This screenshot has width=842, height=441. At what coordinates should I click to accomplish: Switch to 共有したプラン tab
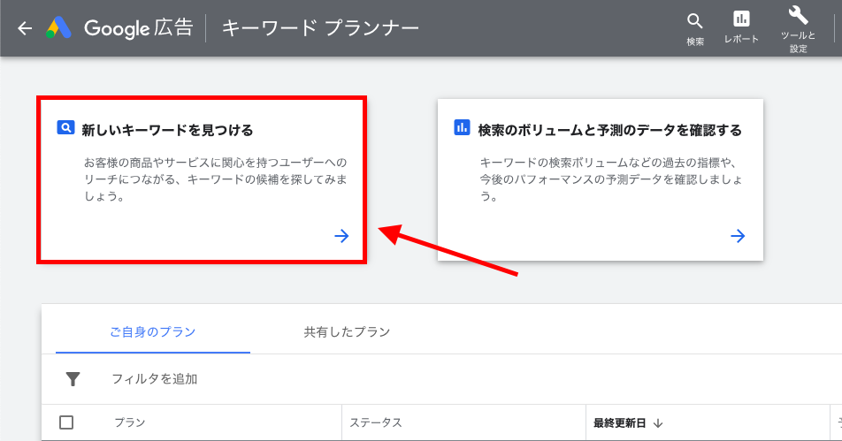click(347, 332)
